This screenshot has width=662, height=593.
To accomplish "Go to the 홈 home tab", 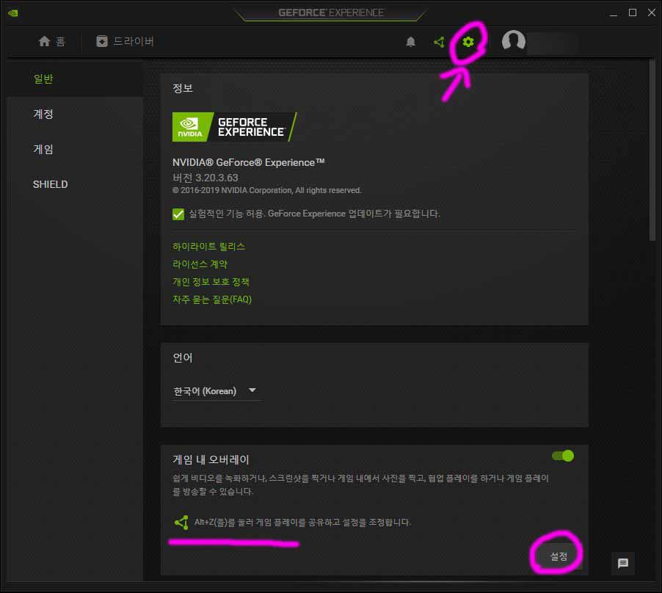I will pyautogui.click(x=52, y=41).
